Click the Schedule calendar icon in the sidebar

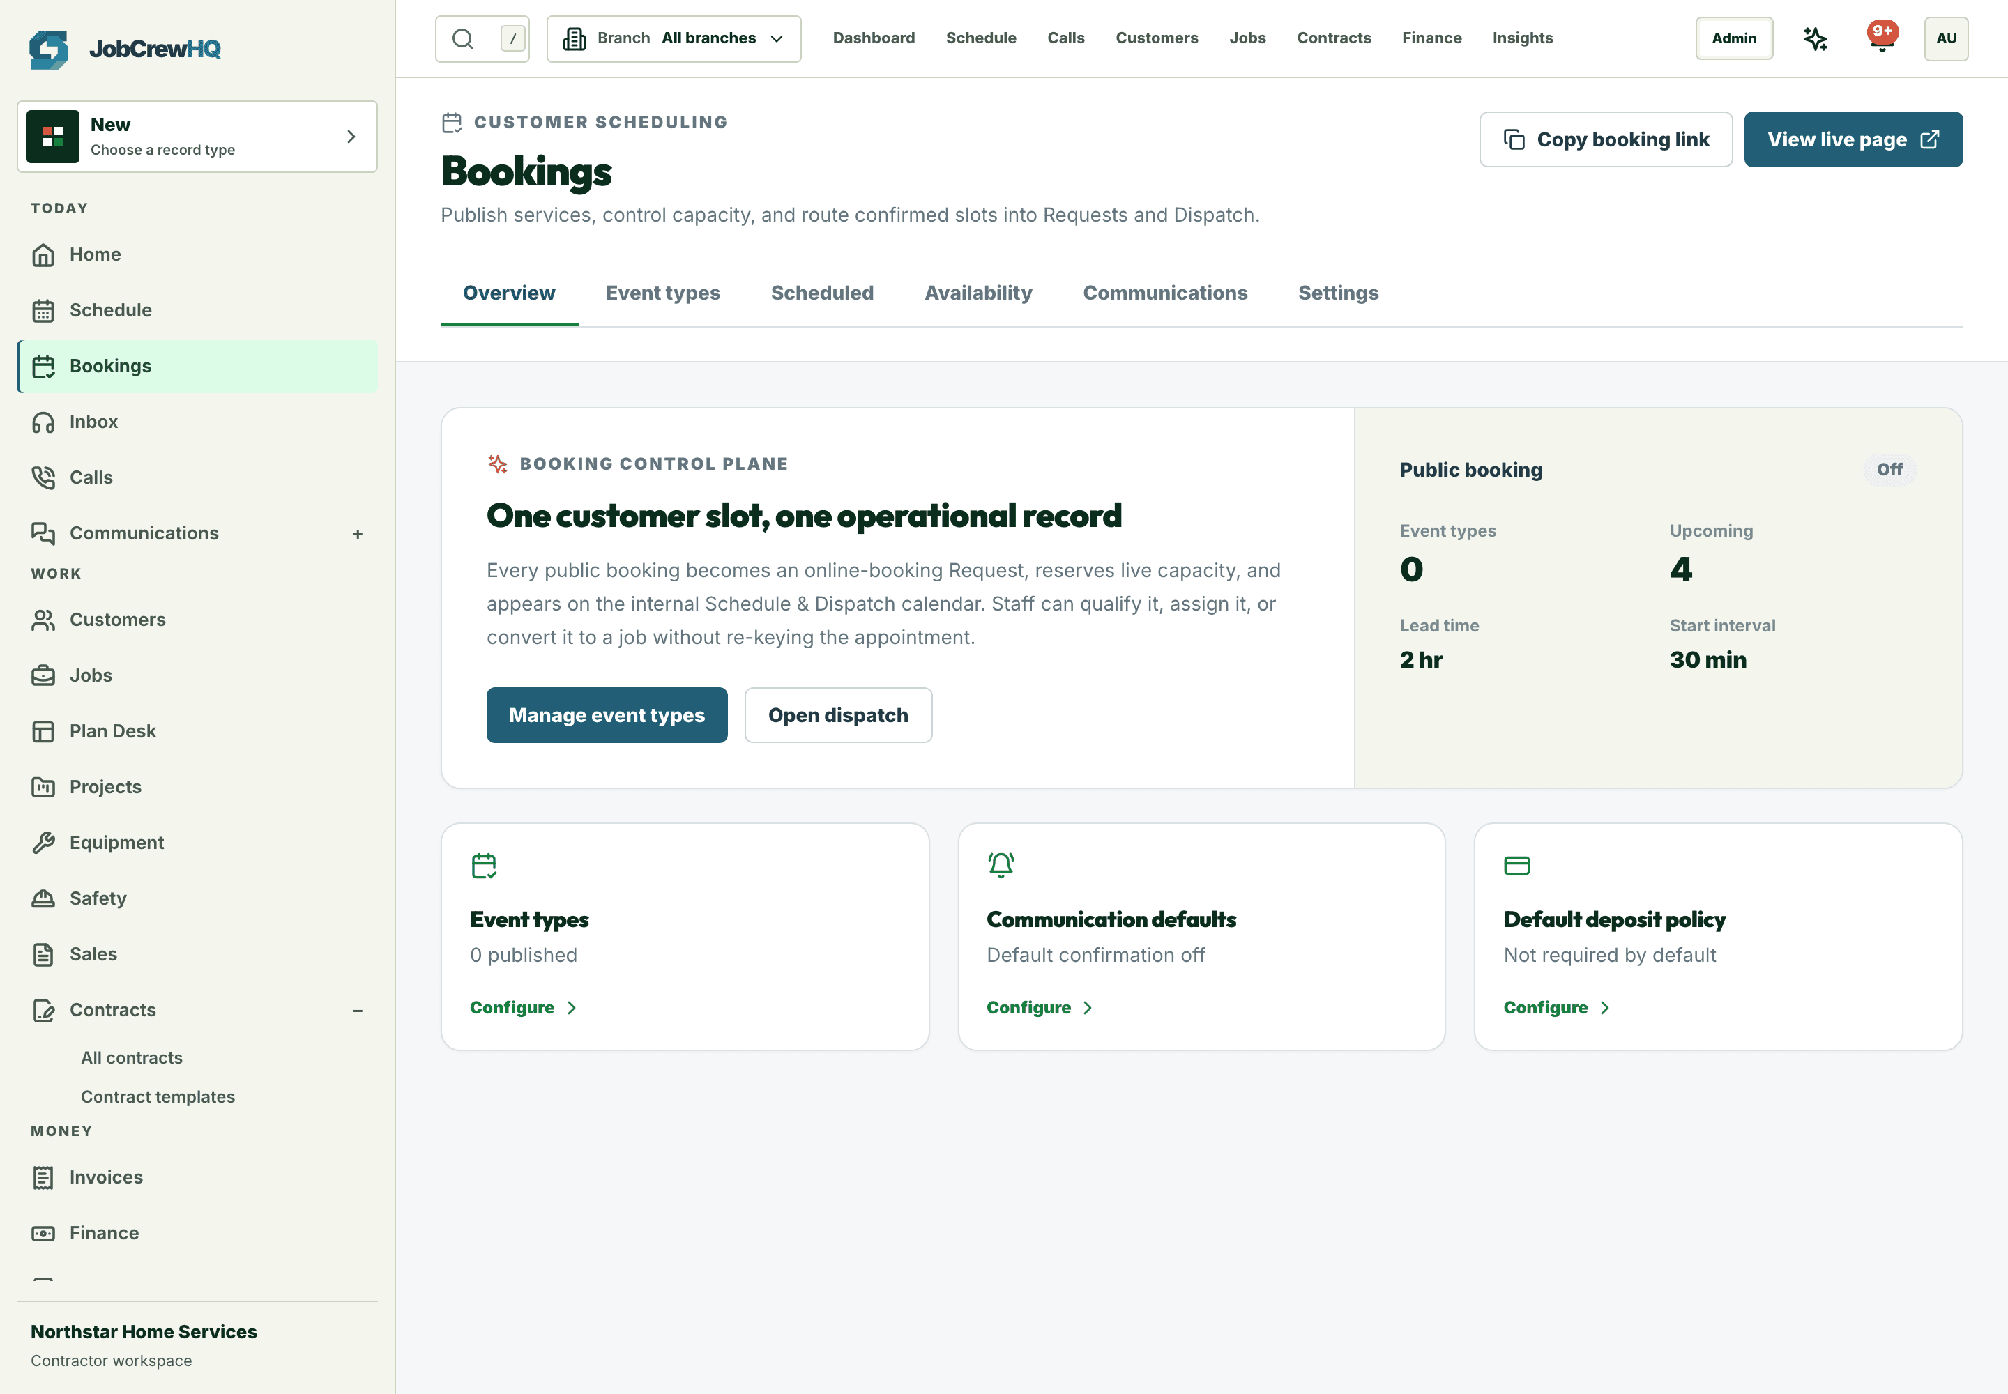point(43,311)
